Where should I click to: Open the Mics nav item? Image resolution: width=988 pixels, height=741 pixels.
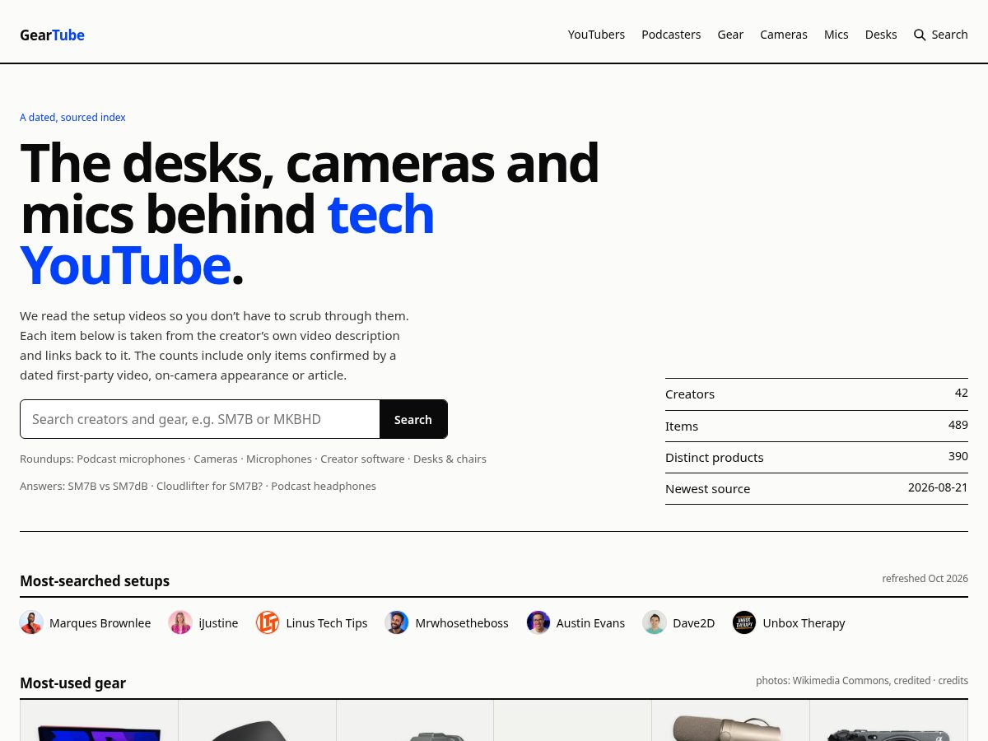837,35
